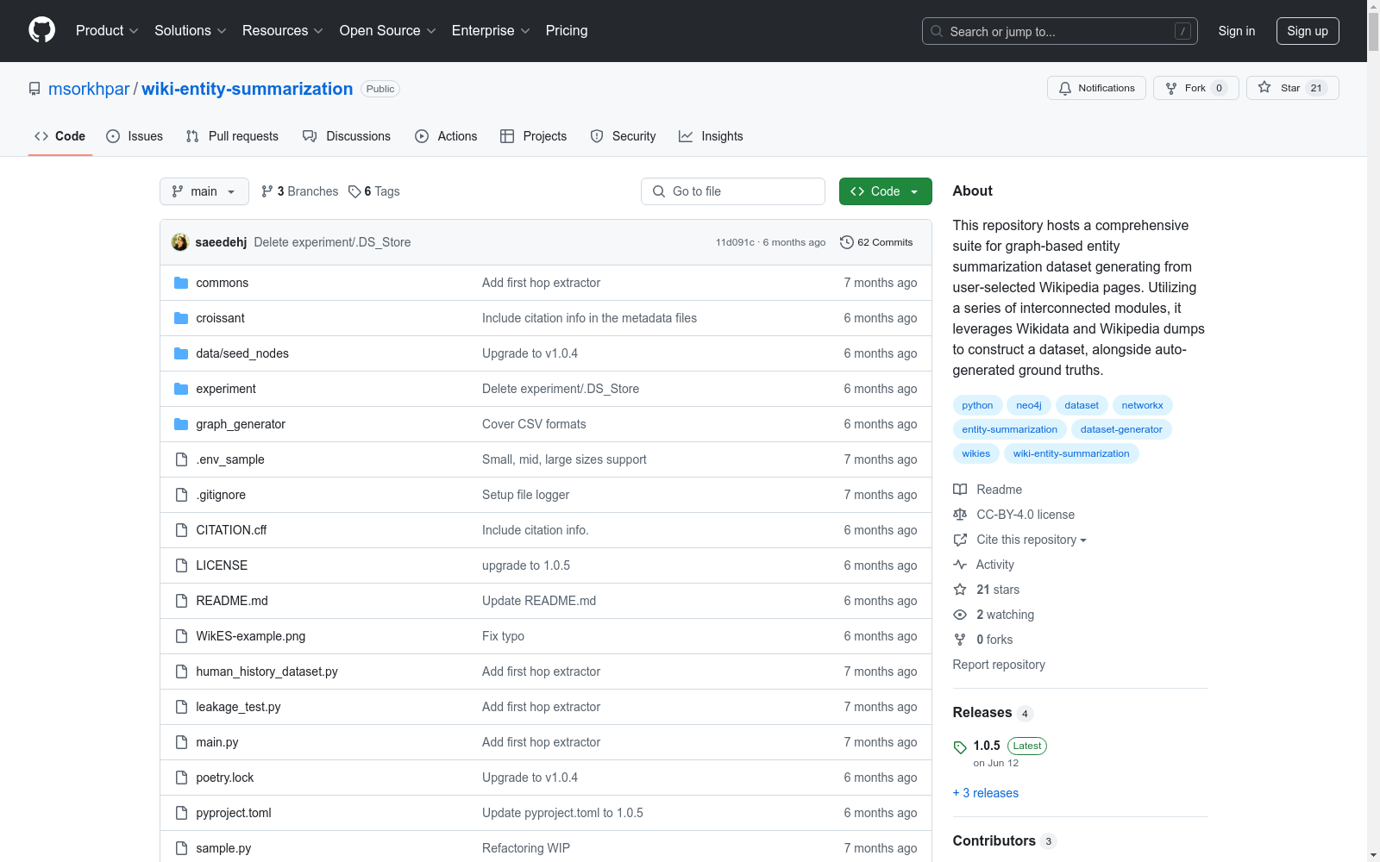Open the human_history_dataset.py file
1380x862 pixels.
click(267, 671)
